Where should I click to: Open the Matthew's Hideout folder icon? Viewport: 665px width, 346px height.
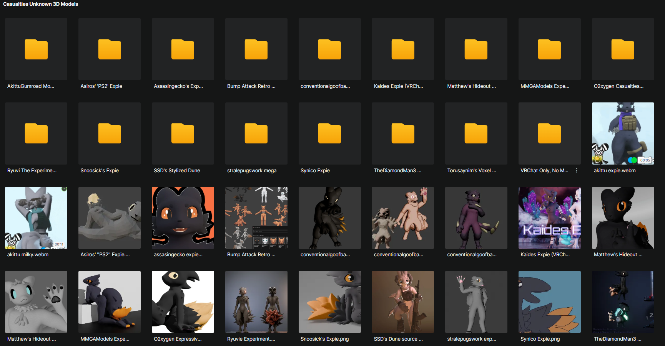(x=476, y=49)
